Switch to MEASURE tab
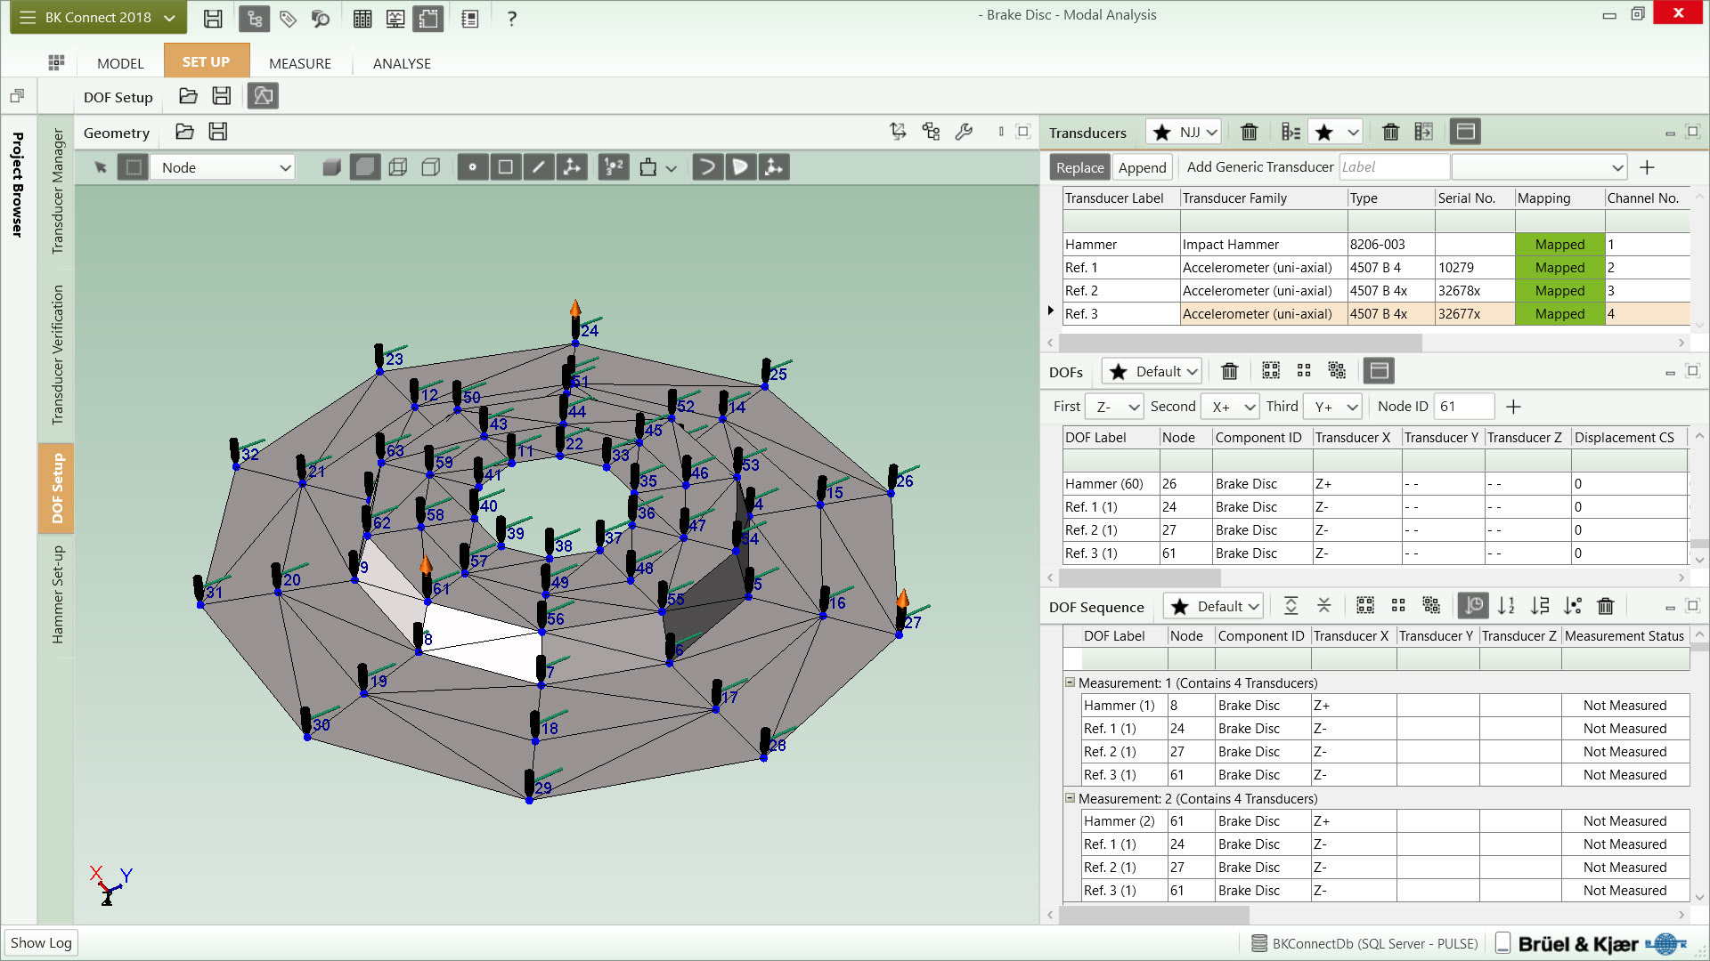 click(x=300, y=63)
